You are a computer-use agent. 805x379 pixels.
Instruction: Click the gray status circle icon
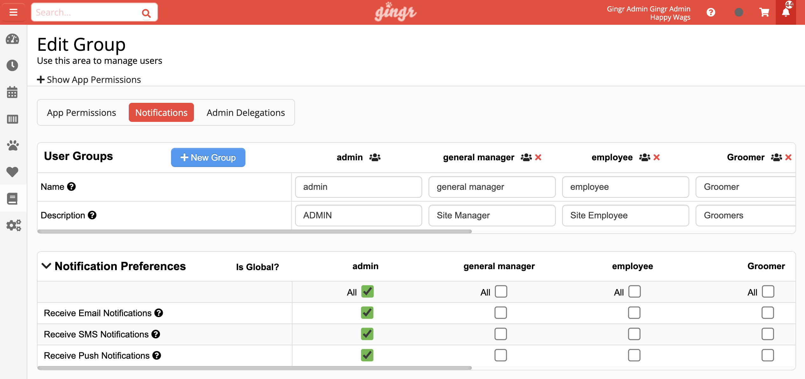(739, 12)
